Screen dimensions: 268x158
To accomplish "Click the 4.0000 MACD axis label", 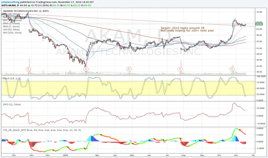I will pos(260,128).
